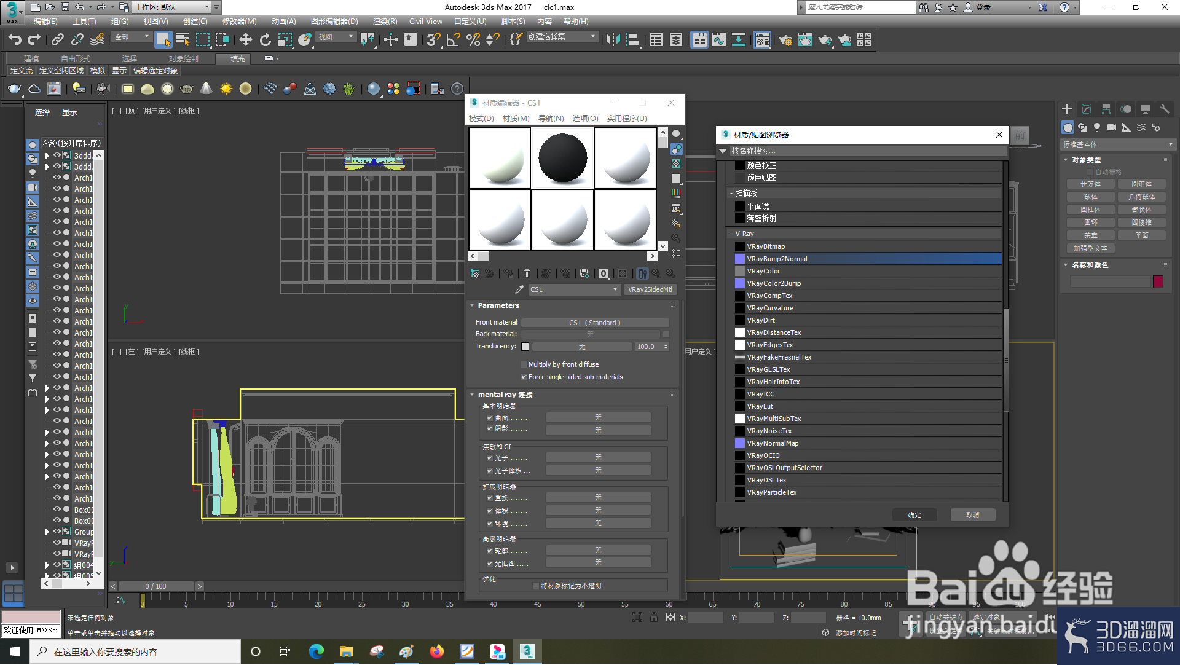Open the 标准基本体 category dropdown

1118,144
